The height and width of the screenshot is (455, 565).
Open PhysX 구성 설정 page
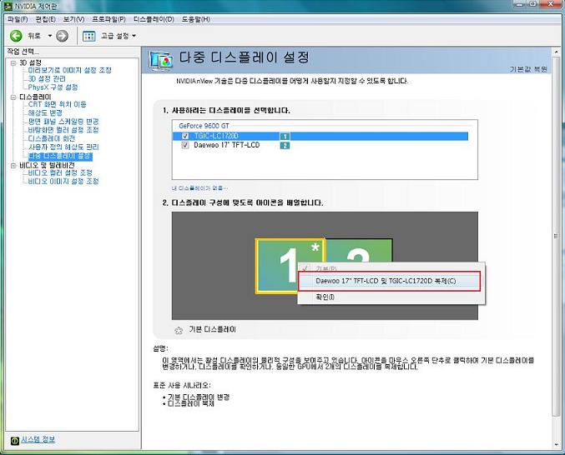pyautogui.click(x=53, y=87)
